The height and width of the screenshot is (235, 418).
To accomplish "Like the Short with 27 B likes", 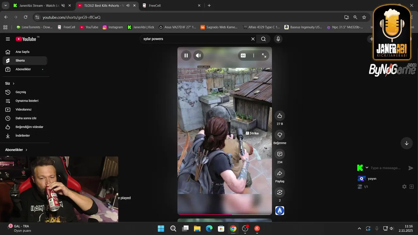I will tap(280, 116).
